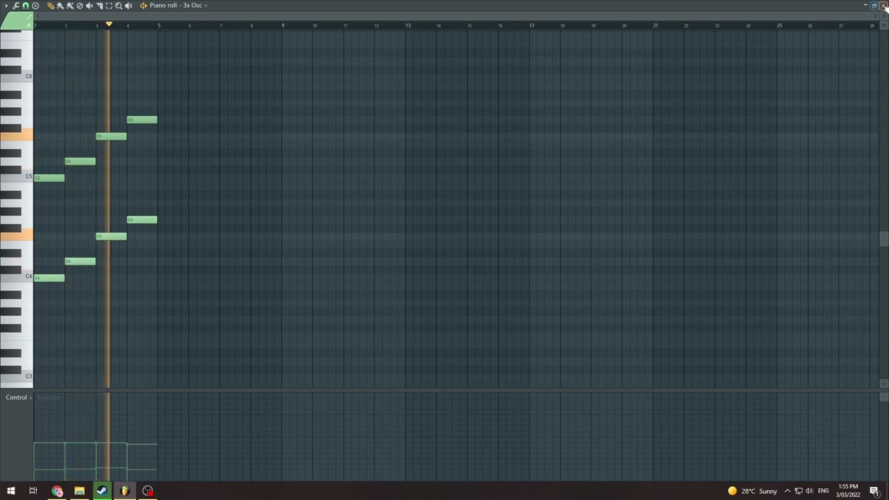Select the C4 note block
This screenshot has height=500, width=889.
49,278
